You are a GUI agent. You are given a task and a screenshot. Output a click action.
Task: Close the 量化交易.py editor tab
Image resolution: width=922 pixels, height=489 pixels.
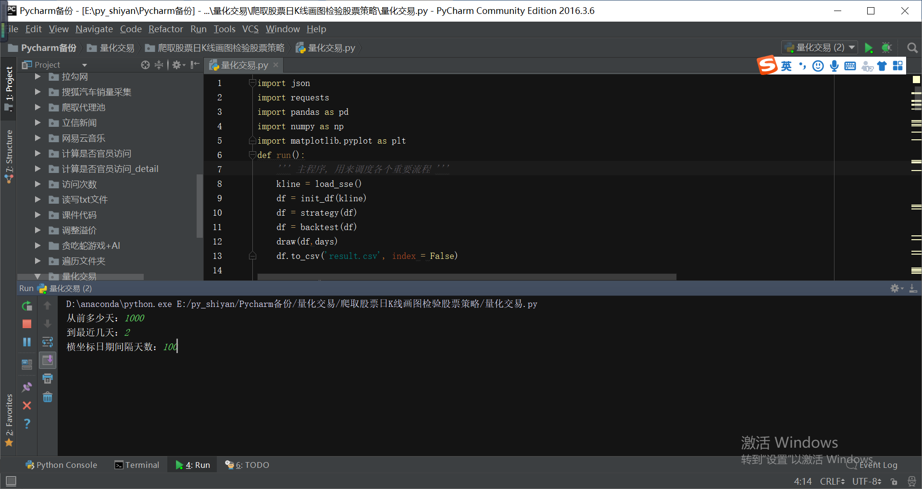click(x=276, y=65)
